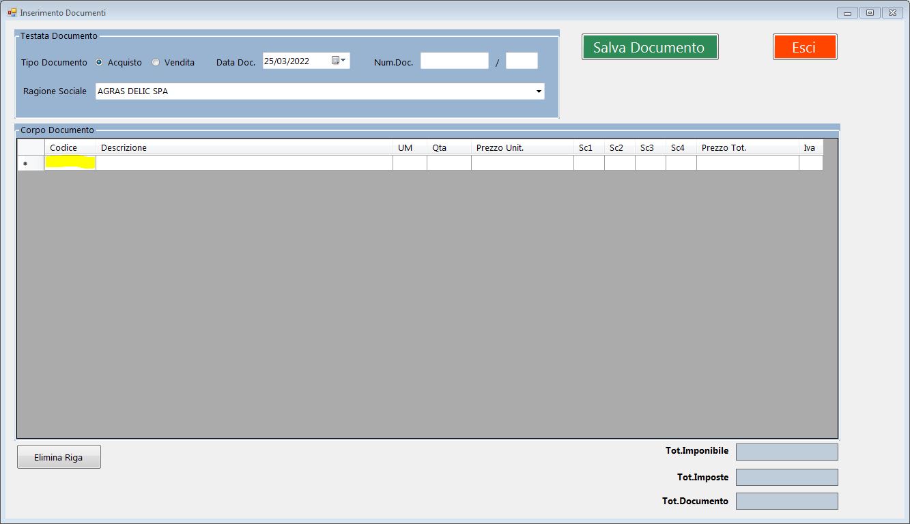Click the Ragione Sociale label
Screen dimensions: 910x524
tap(55, 91)
